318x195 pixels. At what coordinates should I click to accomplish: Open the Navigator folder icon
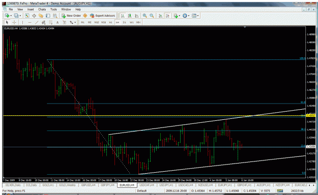[x=41, y=16]
